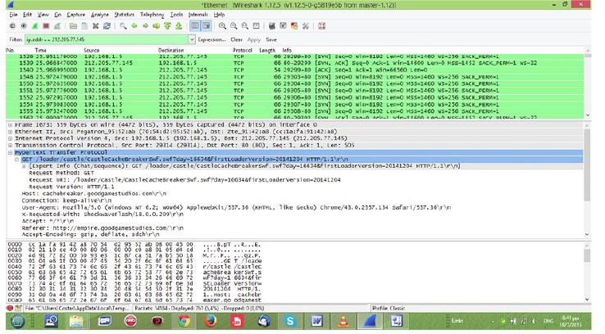Viewport: 605px width, 334px height.
Task: Sort packets by Protocol column header
Action: click(x=243, y=51)
